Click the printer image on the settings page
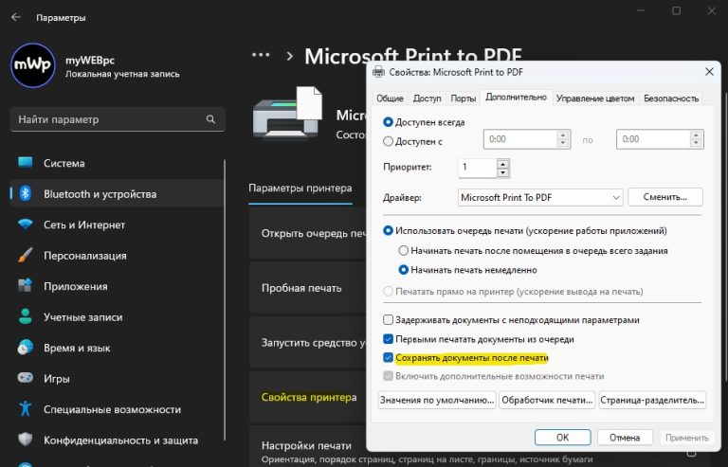This screenshot has width=728, height=467. point(287,114)
